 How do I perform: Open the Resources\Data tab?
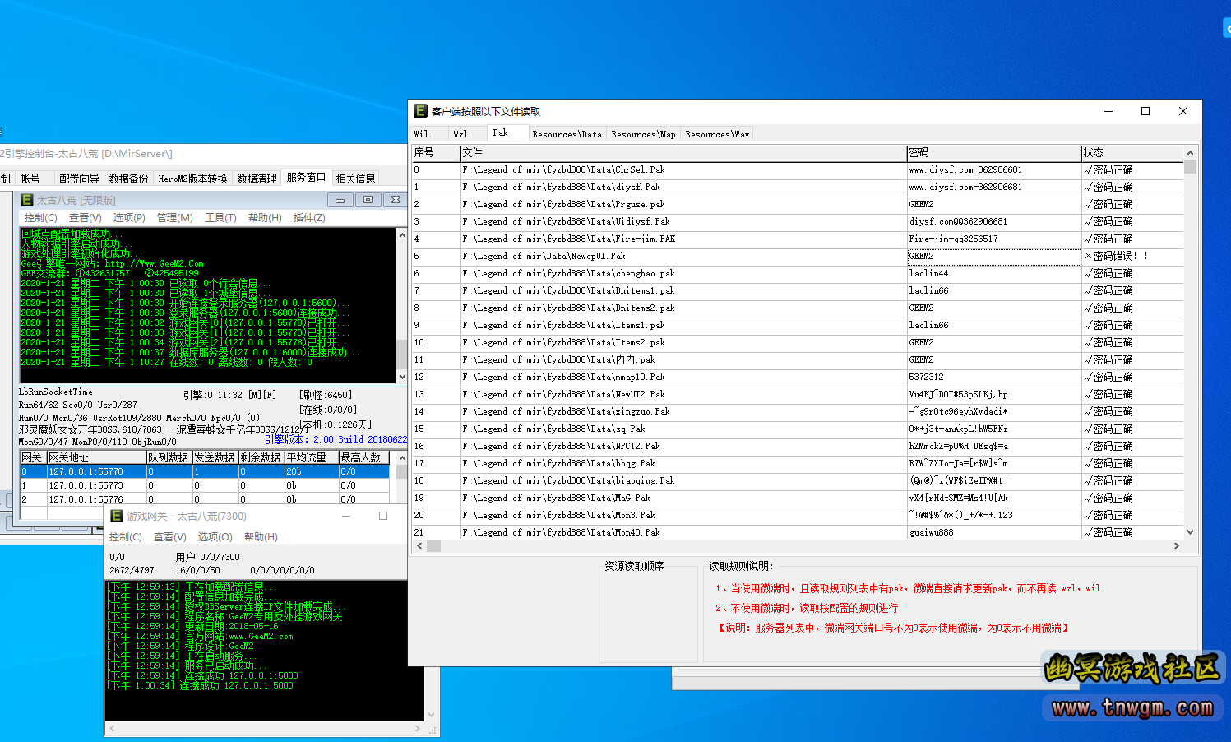point(567,134)
